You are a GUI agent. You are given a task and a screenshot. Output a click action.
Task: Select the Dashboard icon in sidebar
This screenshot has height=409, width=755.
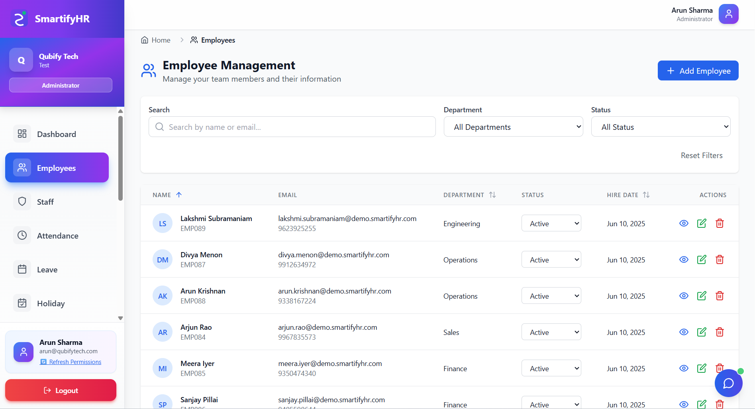point(22,134)
